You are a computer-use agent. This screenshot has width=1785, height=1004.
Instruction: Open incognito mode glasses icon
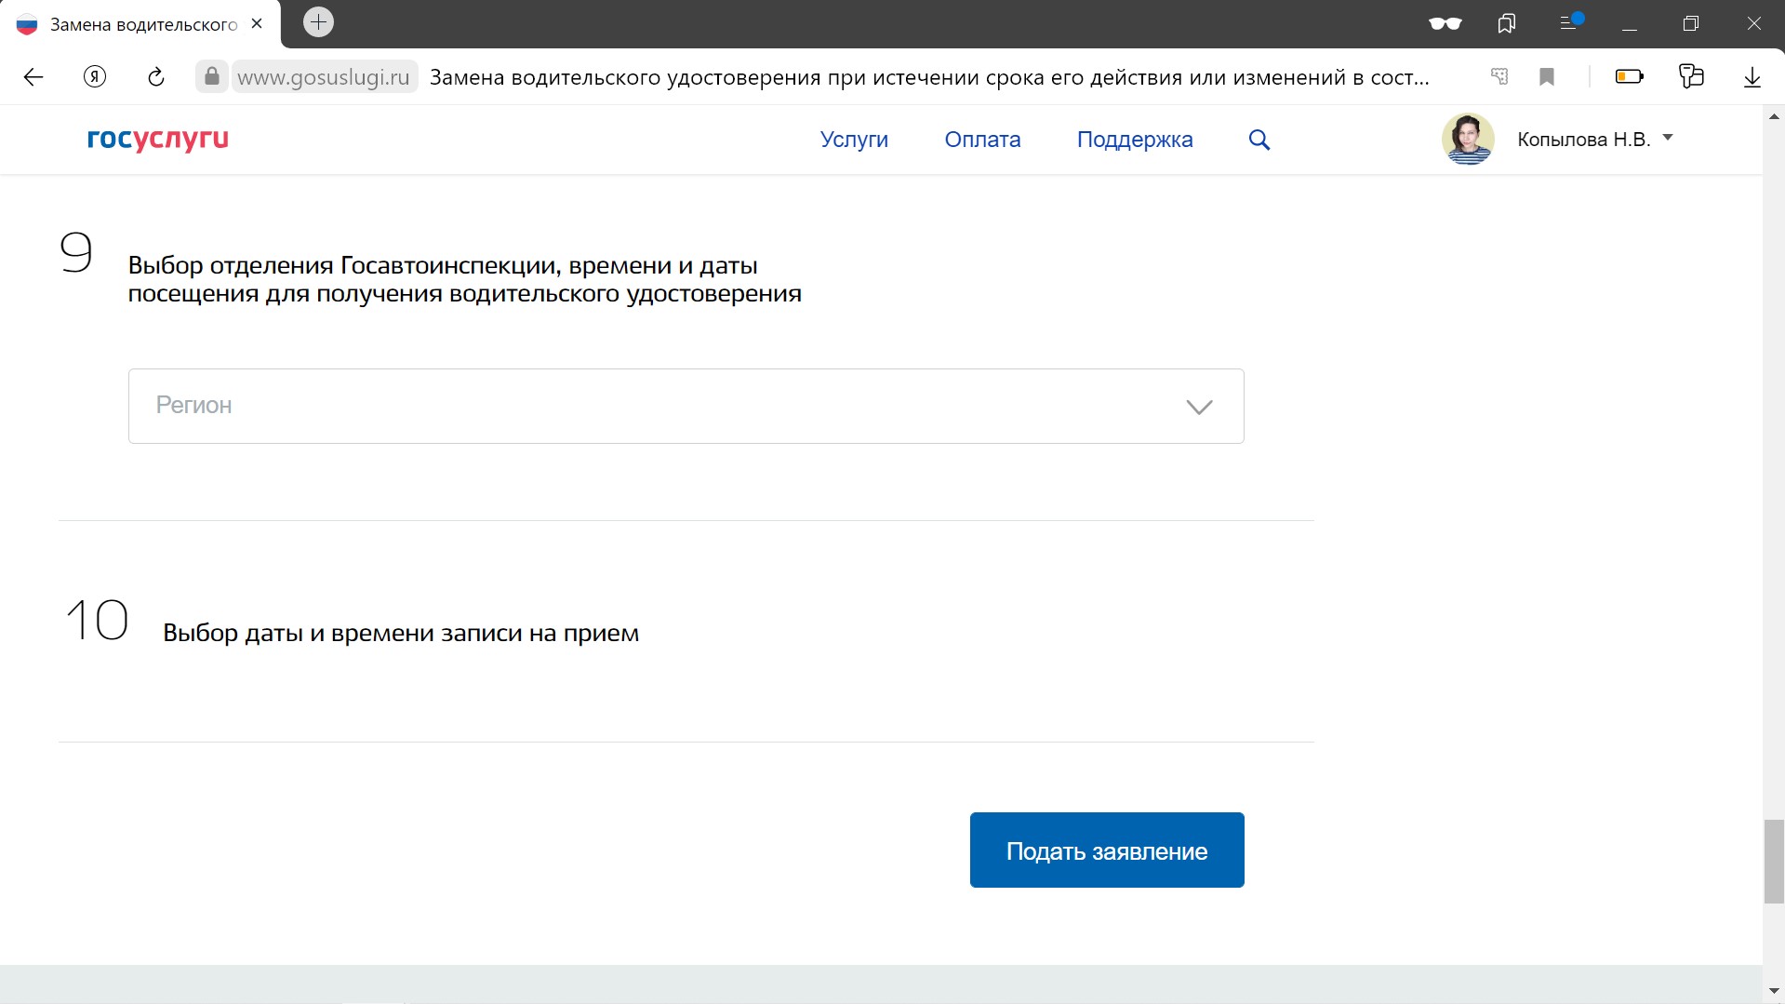coord(1445,23)
